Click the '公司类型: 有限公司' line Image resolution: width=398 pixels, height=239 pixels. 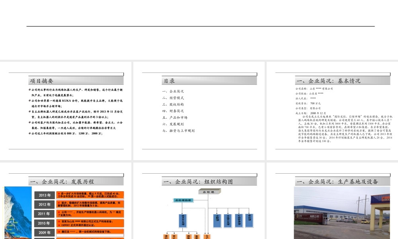[308, 108]
